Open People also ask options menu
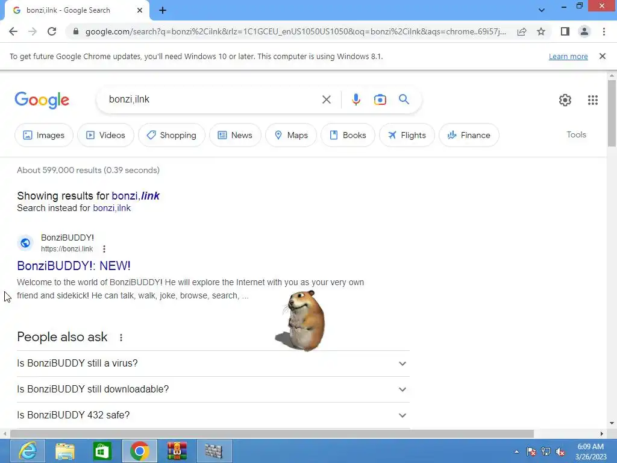This screenshot has width=617, height=463. click(121, 338)
